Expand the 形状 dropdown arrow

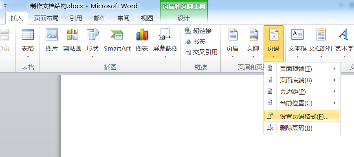coord(92,56)
